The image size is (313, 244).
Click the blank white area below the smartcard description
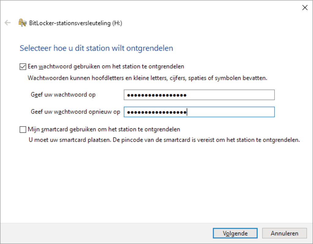[x=153, y=183]
